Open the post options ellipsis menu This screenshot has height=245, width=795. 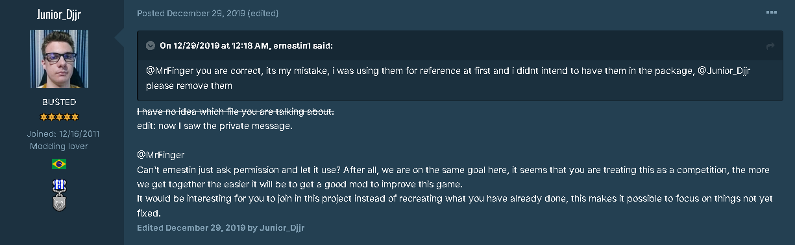(771, 13)
